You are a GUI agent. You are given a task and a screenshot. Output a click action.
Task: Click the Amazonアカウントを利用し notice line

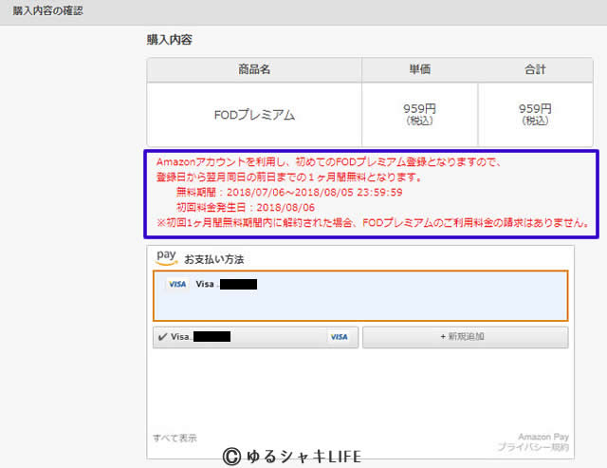[329, 162]
